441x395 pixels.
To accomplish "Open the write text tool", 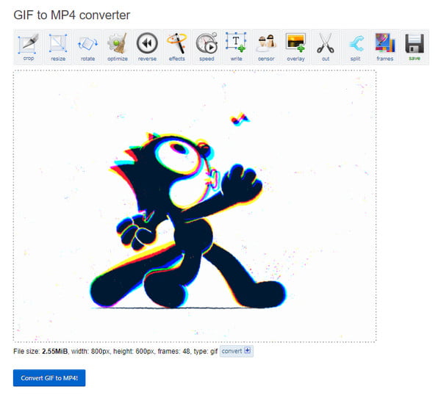I will click(x=236, y=47).
